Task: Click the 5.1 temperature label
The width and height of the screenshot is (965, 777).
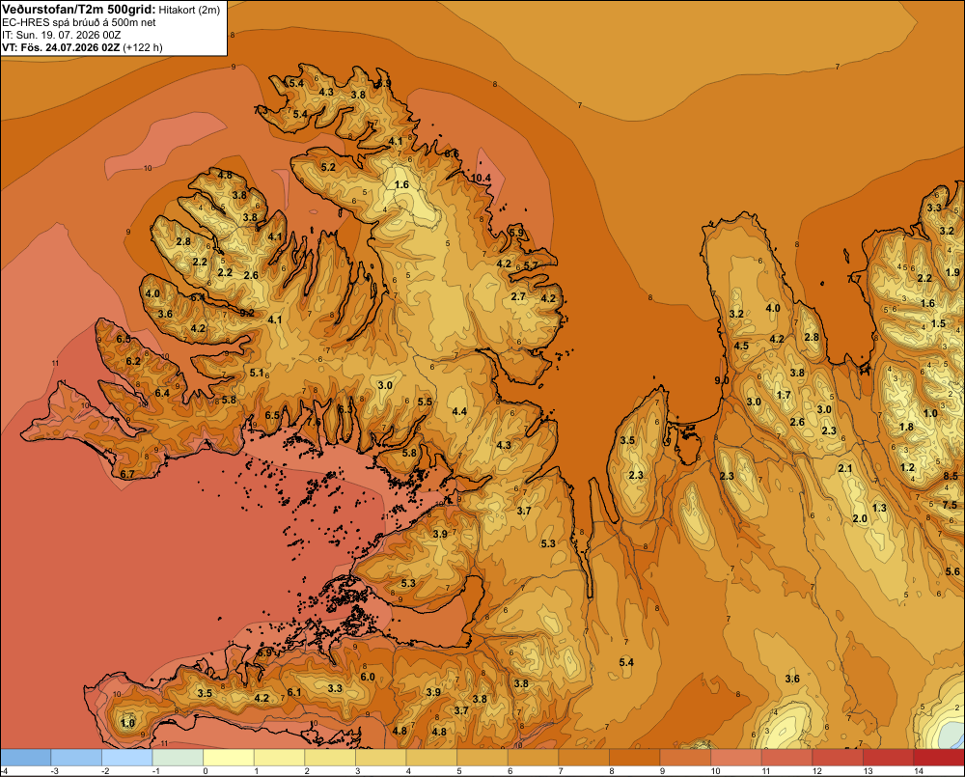Action: (257, 373)
